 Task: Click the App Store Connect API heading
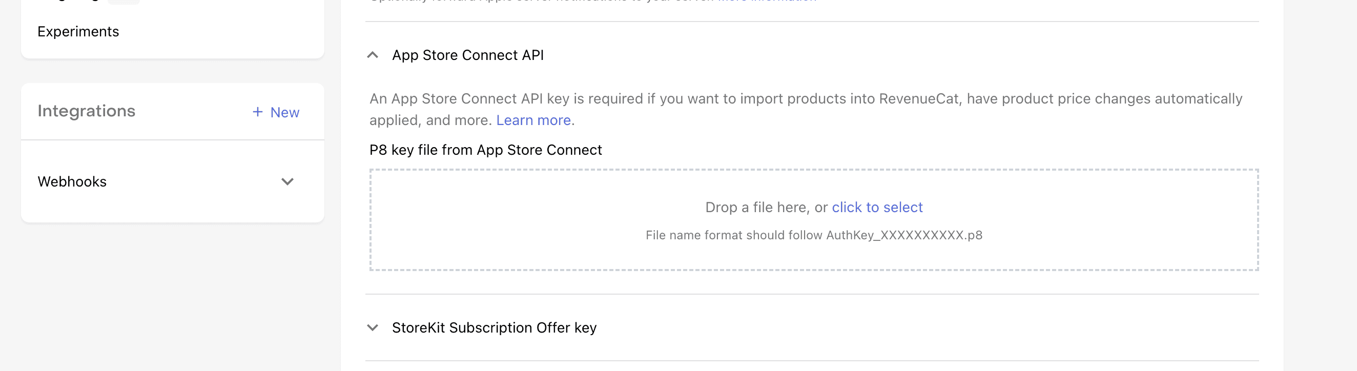point(468,55)
